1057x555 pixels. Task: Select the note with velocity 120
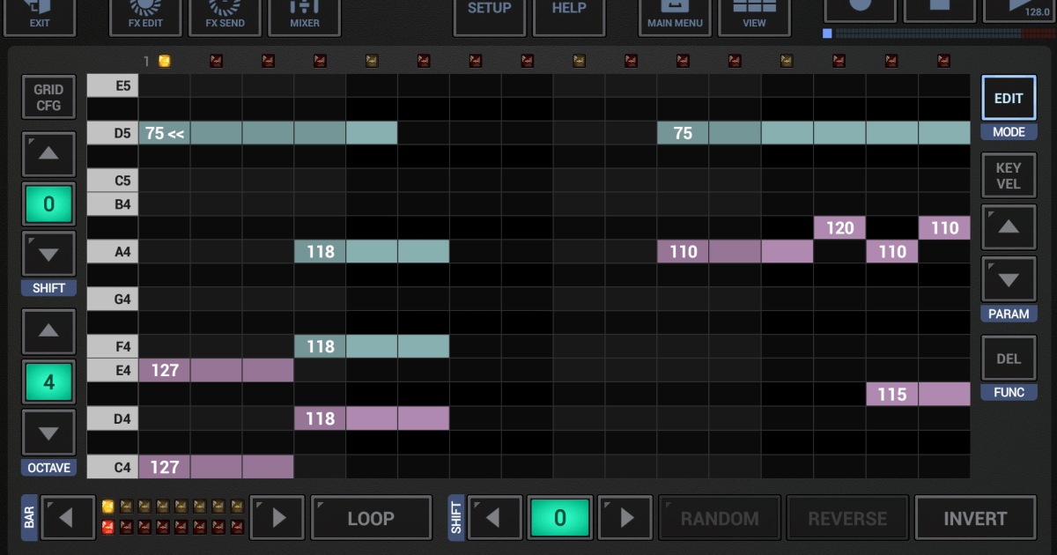tap(839, 228)
